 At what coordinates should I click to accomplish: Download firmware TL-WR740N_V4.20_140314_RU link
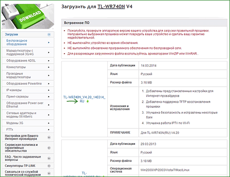pos(84,99)
